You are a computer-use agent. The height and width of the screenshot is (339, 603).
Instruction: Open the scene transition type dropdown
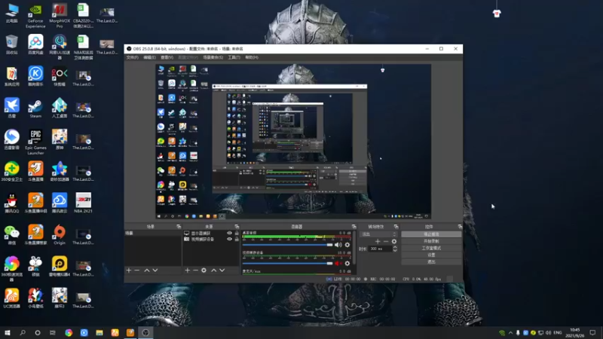tap(378, 234)
